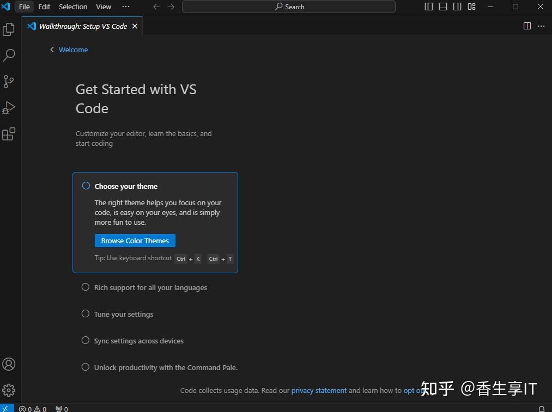This screenshot has height=412, width=552.
Task: Switch to the Walkthrough: Setup VS Code tab
Action: pyautogui.click(x=82, y=26)
